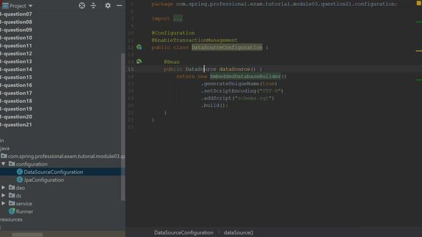The image size is (422, 237).
Task: Click EmbeddedDatabaseBuilder in the code
Action: 245,76
